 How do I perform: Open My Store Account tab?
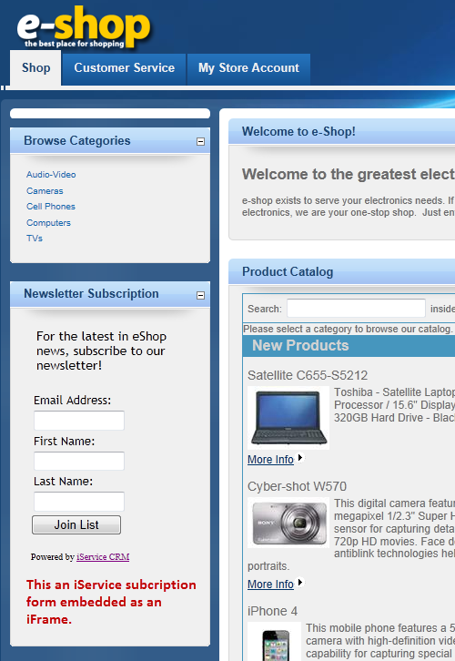point(248,68)
